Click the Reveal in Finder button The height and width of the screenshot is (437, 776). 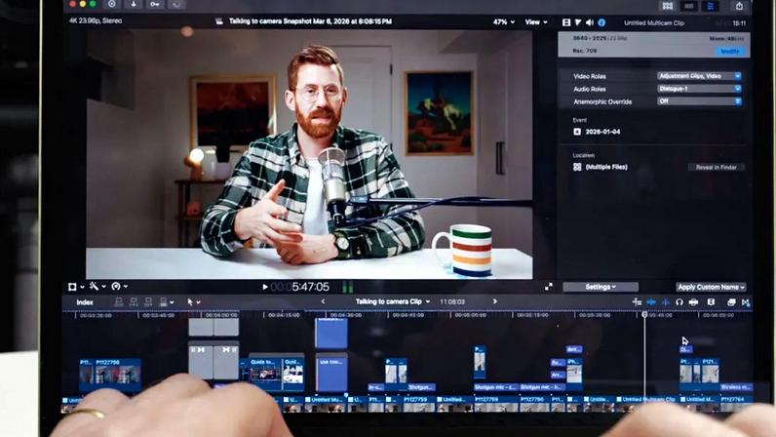coord(717,168)
